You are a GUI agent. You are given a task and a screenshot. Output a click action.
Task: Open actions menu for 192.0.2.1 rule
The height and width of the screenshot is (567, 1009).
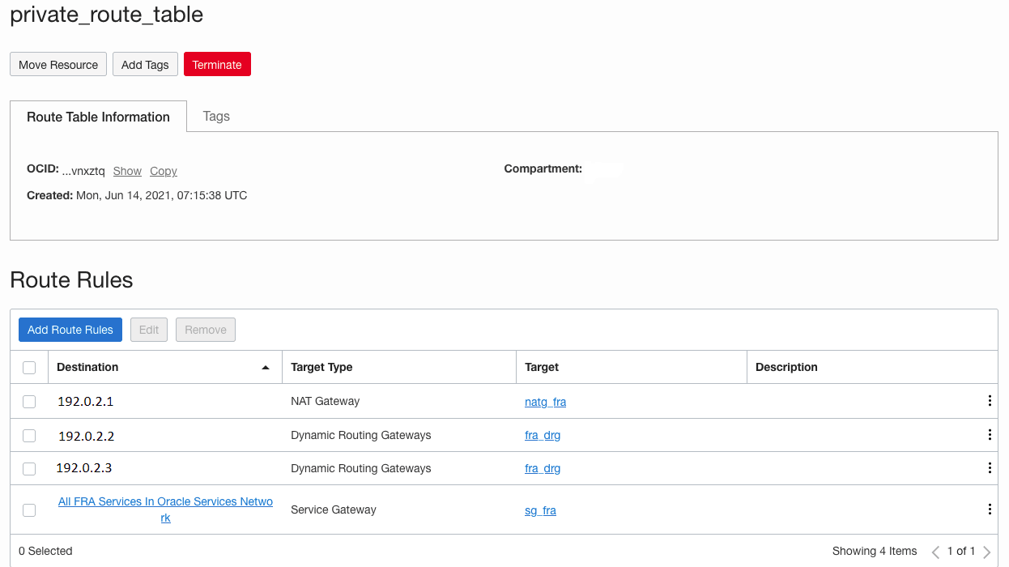[989, 401]
